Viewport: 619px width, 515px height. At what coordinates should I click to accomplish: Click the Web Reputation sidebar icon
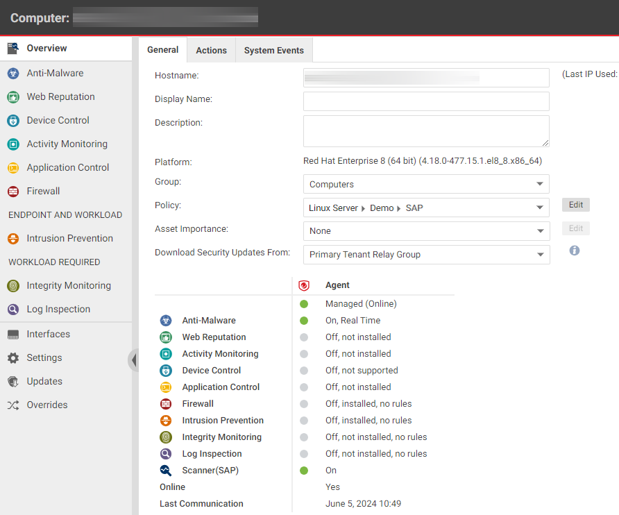tap(12, 96)
